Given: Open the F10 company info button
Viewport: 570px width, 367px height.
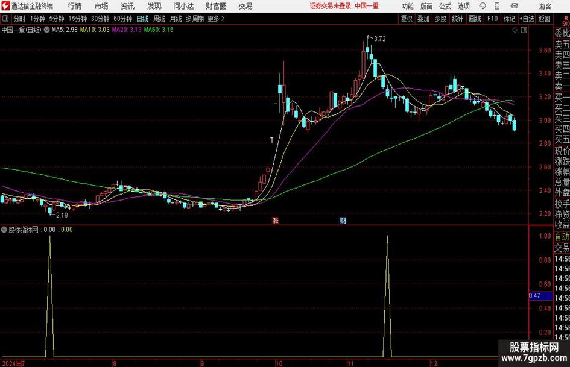Looking at the screenshot, I should [x=492, y=19].
